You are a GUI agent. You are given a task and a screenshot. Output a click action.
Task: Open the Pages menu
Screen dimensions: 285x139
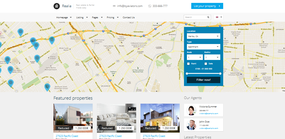coord(97,17)
